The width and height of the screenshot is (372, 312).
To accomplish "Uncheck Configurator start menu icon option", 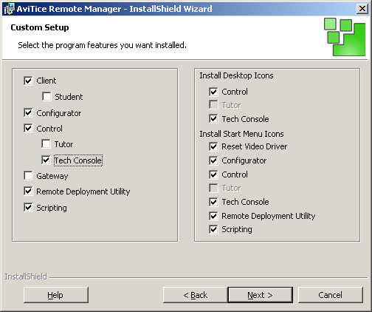I will pos(213,160).
